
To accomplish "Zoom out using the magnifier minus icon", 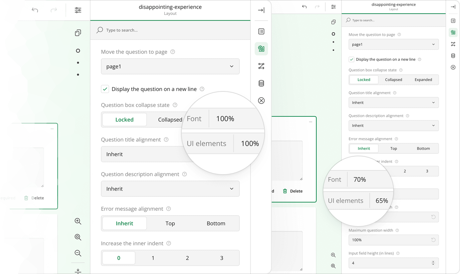I will 78,253.
